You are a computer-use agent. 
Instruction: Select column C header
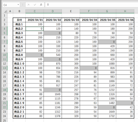click(35, 11)
